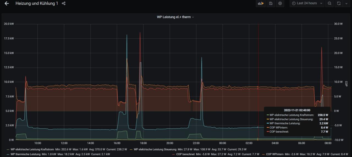Click the 20.0 kW left axis label
352x157 pixels.
9,24
